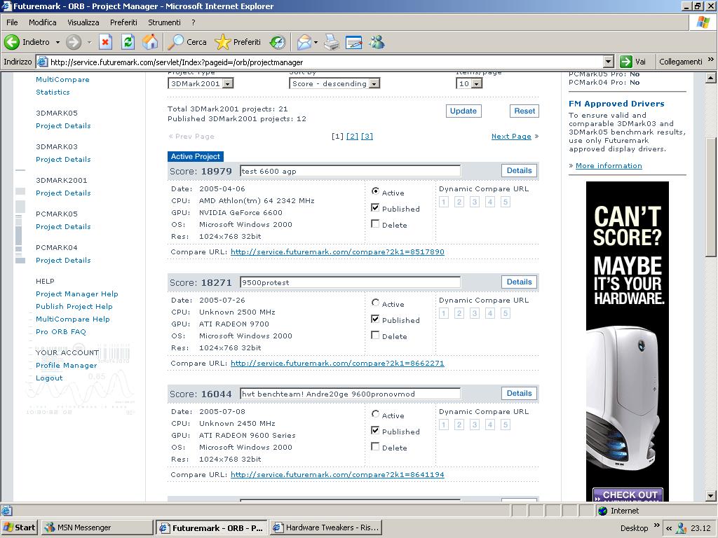Toggle Published checkbox for 9500protest
This screenshot has width=718, height=538.
pyautogui.click(x=375, y=319)
